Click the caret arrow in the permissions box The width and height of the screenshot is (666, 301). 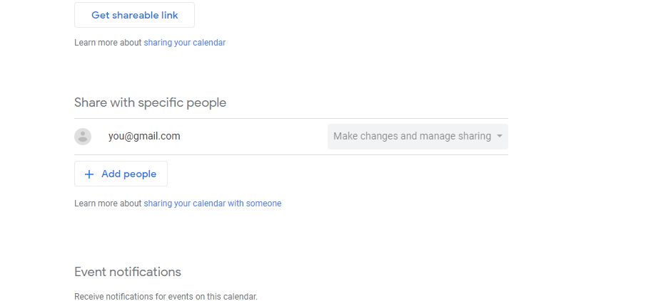coord(500,136)
